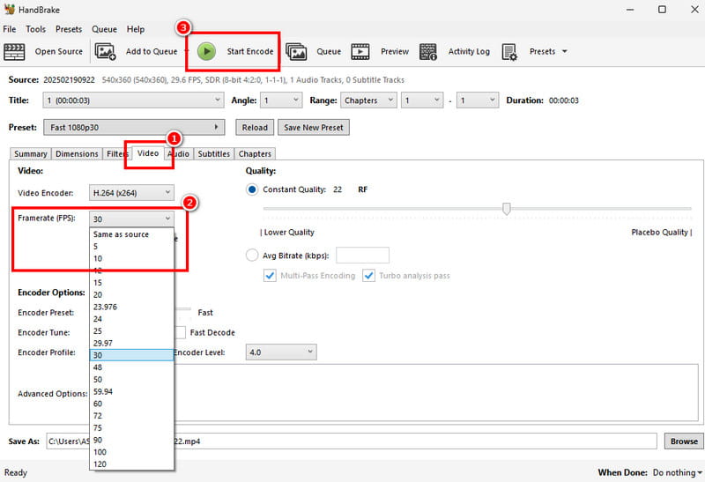Toggle Turbo analysis pass checkbox
This screenshot has width=705, height=482.
click(368, 276)
